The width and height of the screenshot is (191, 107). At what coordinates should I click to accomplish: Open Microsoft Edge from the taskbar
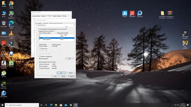(x=51, y=105)
